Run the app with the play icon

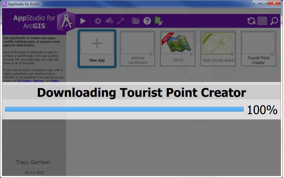[83, 21]
